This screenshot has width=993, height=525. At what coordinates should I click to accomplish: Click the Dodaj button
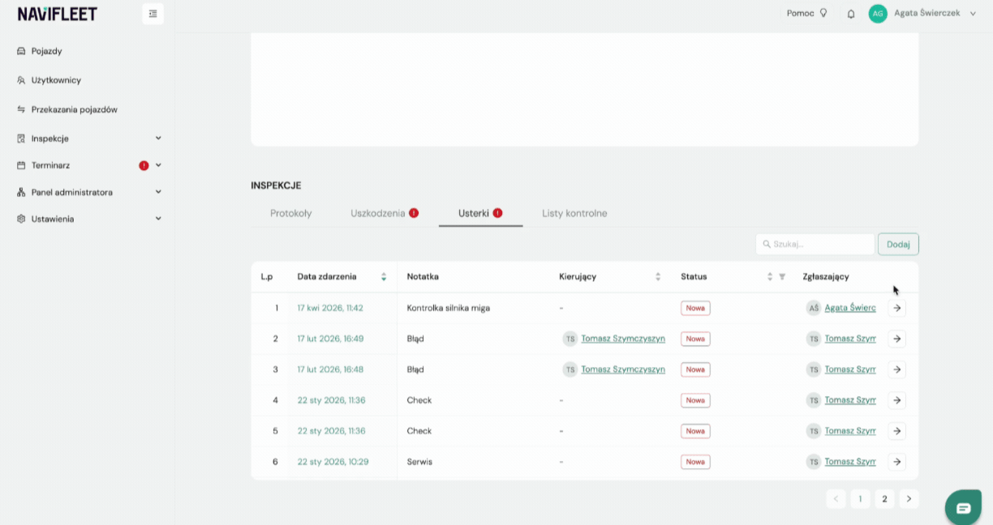pos(898,244)
